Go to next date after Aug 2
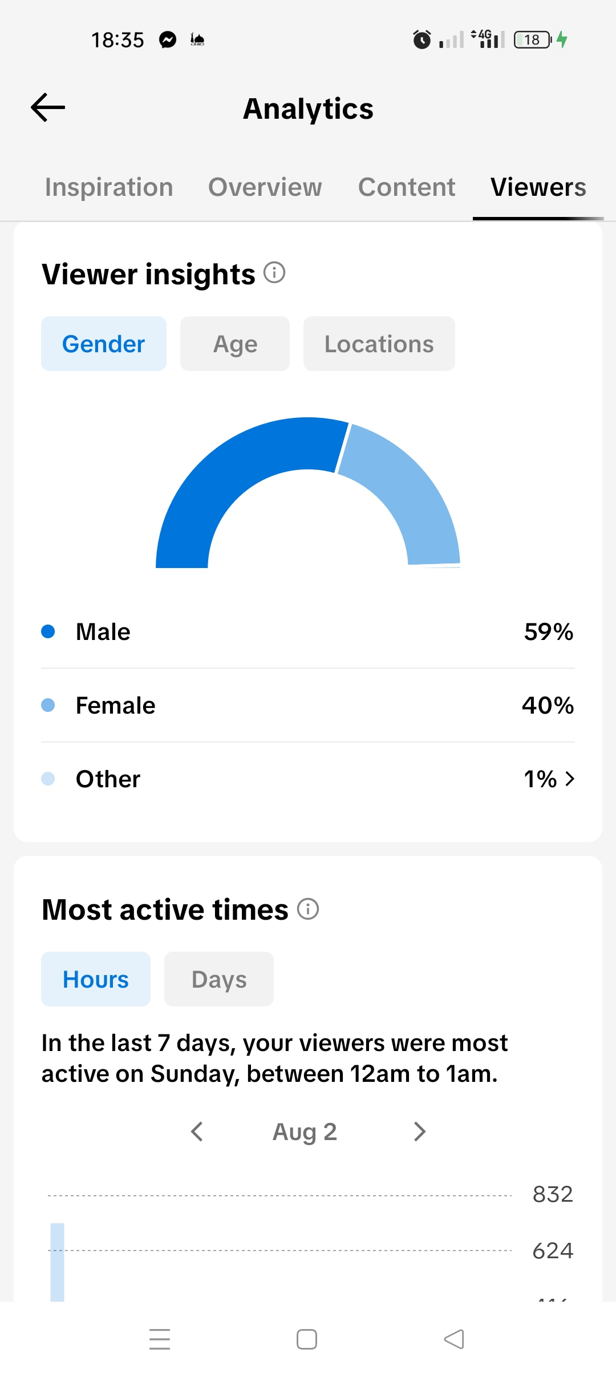 pyautogui.click(x=420, y=1132)
